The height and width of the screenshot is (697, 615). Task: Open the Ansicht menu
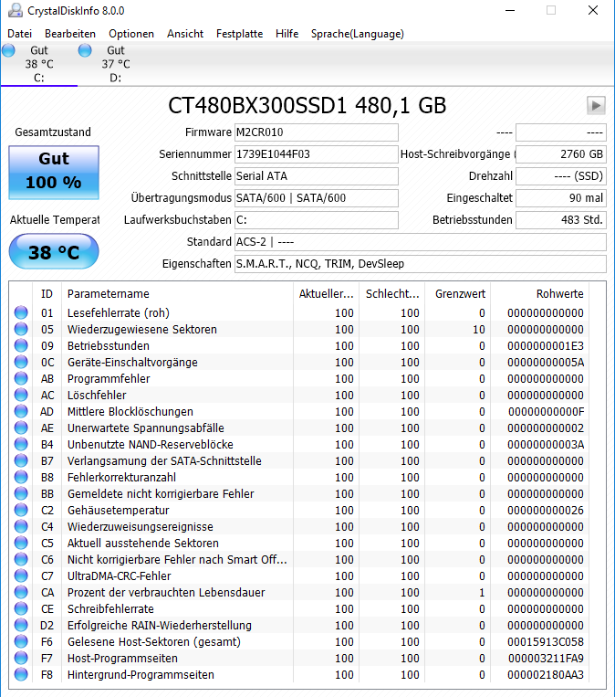point(185,34)
